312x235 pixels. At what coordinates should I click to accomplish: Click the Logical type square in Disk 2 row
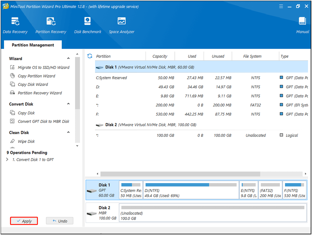tap(281, 135)
